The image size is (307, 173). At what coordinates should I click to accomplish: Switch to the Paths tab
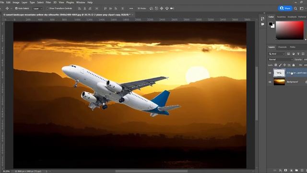(293, 47)
